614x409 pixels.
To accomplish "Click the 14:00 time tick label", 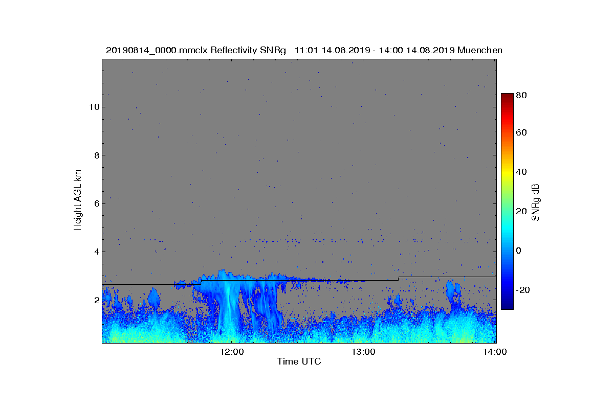I will click(495, 352).
